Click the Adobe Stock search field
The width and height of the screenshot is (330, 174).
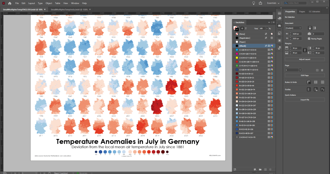pos(295,3)
